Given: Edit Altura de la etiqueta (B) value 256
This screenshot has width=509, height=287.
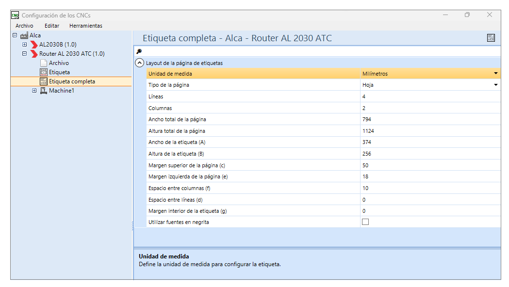Looking at the screenshot, I should (430, 154).
